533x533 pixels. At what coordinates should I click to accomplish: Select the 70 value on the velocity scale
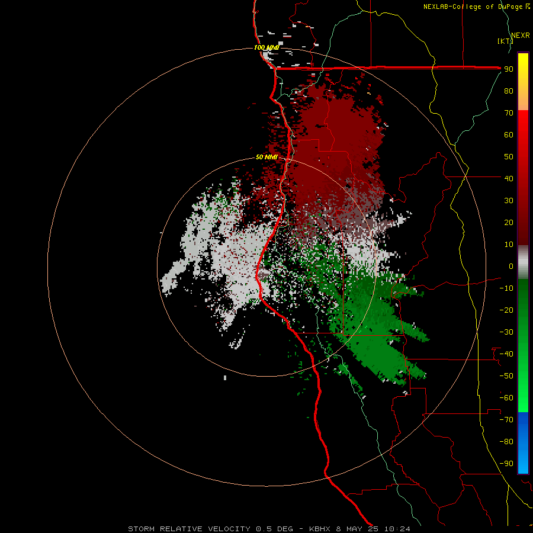509,113
